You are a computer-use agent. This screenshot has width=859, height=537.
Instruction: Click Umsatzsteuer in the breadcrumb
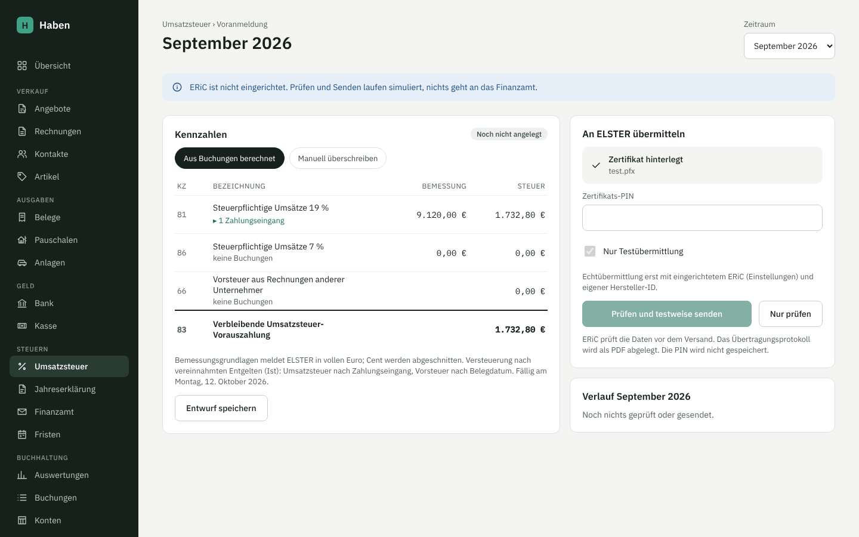pyautogui.click(x=186, y=24)
